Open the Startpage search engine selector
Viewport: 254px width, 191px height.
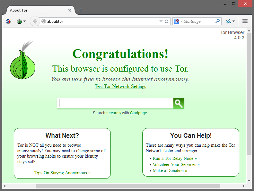click(178, 22)
